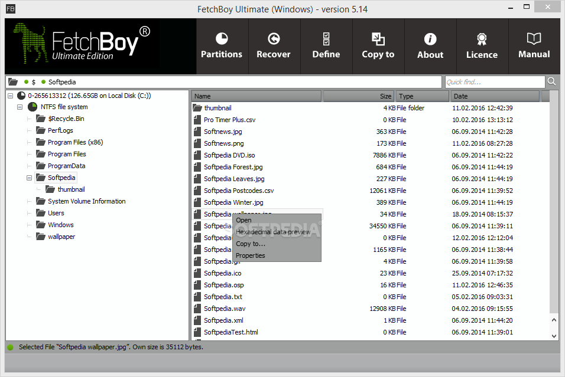The height and width of the screenshot is (377, 565).
Task: Select Program Files folder in the tree
Action: [x=67, y=154]
